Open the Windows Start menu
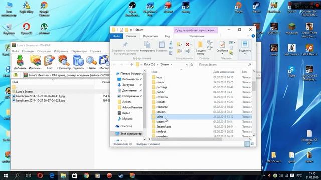The width and height of the screenshot is (321, 180). [6, 175]
